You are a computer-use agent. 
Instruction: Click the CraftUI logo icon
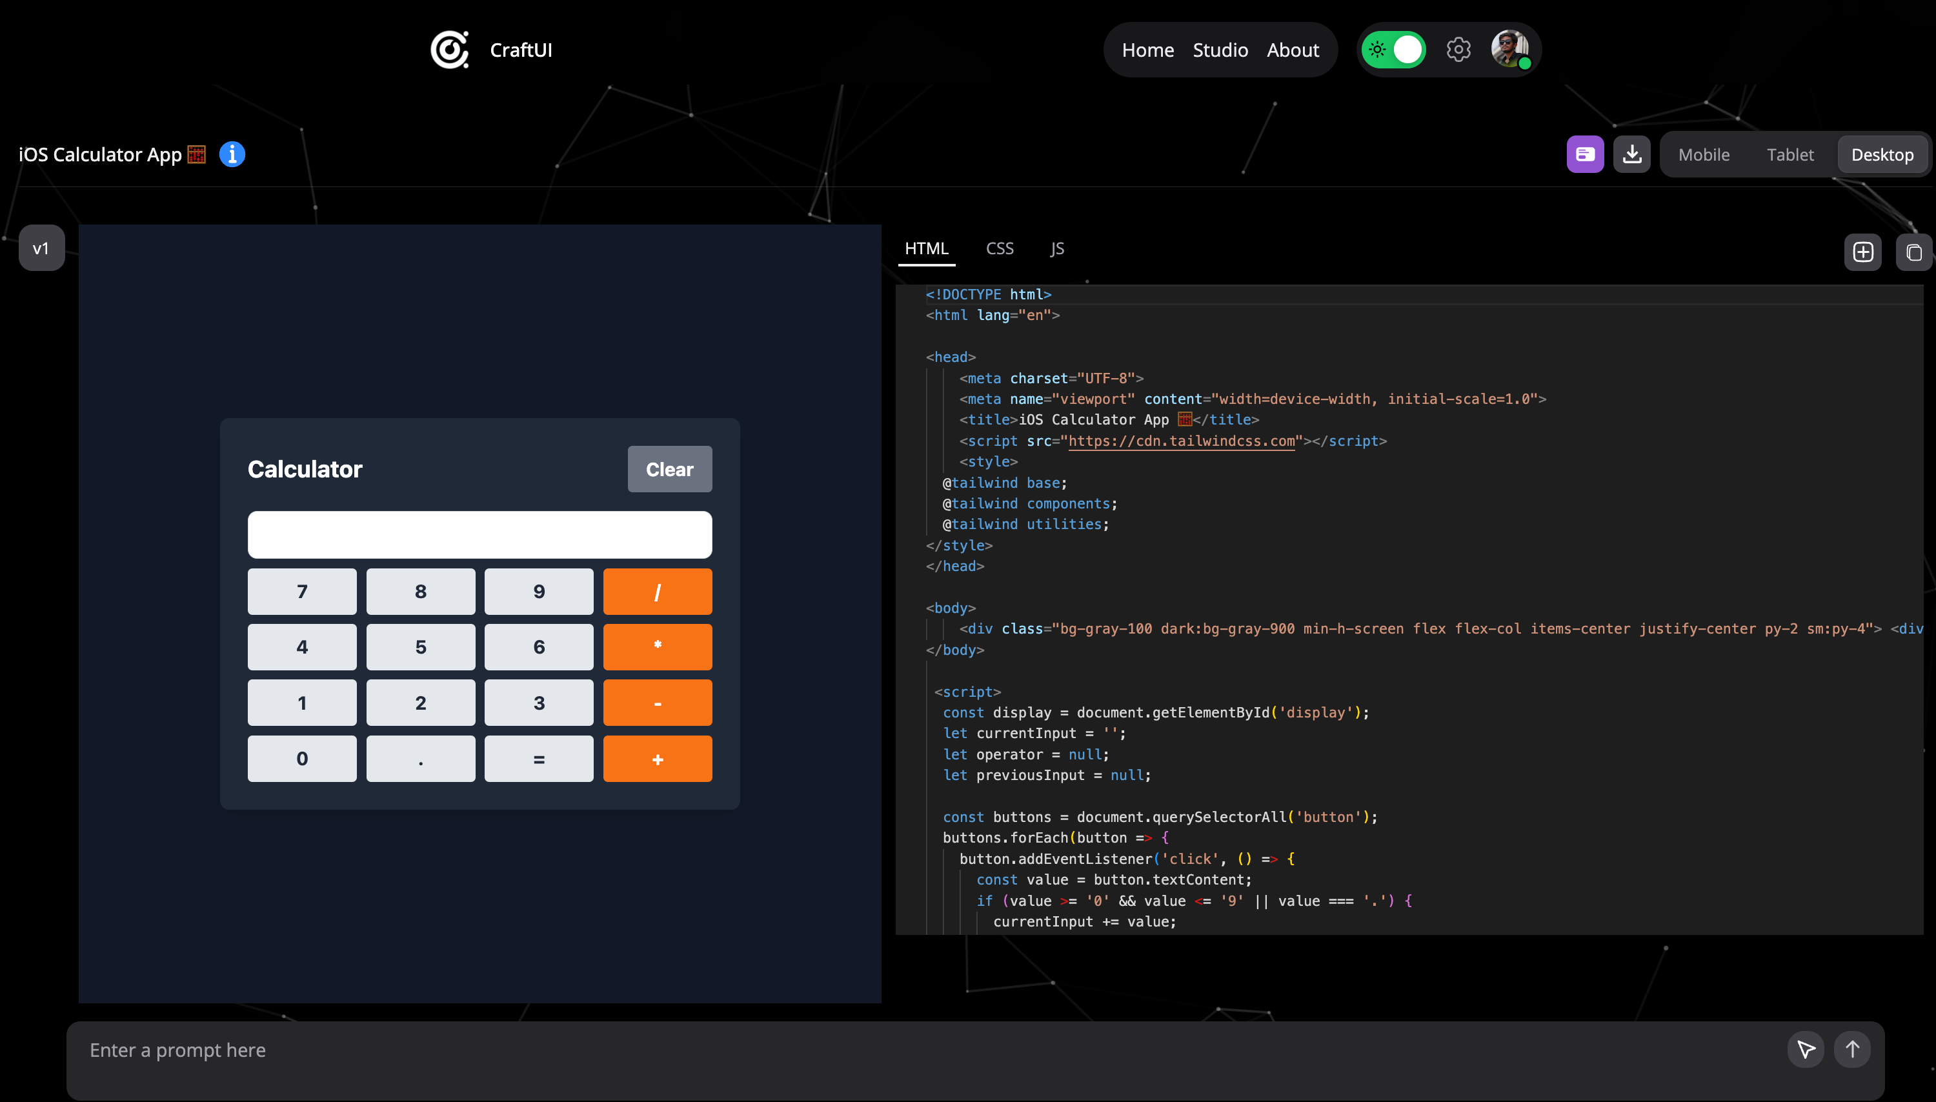(x=450, y=50)
